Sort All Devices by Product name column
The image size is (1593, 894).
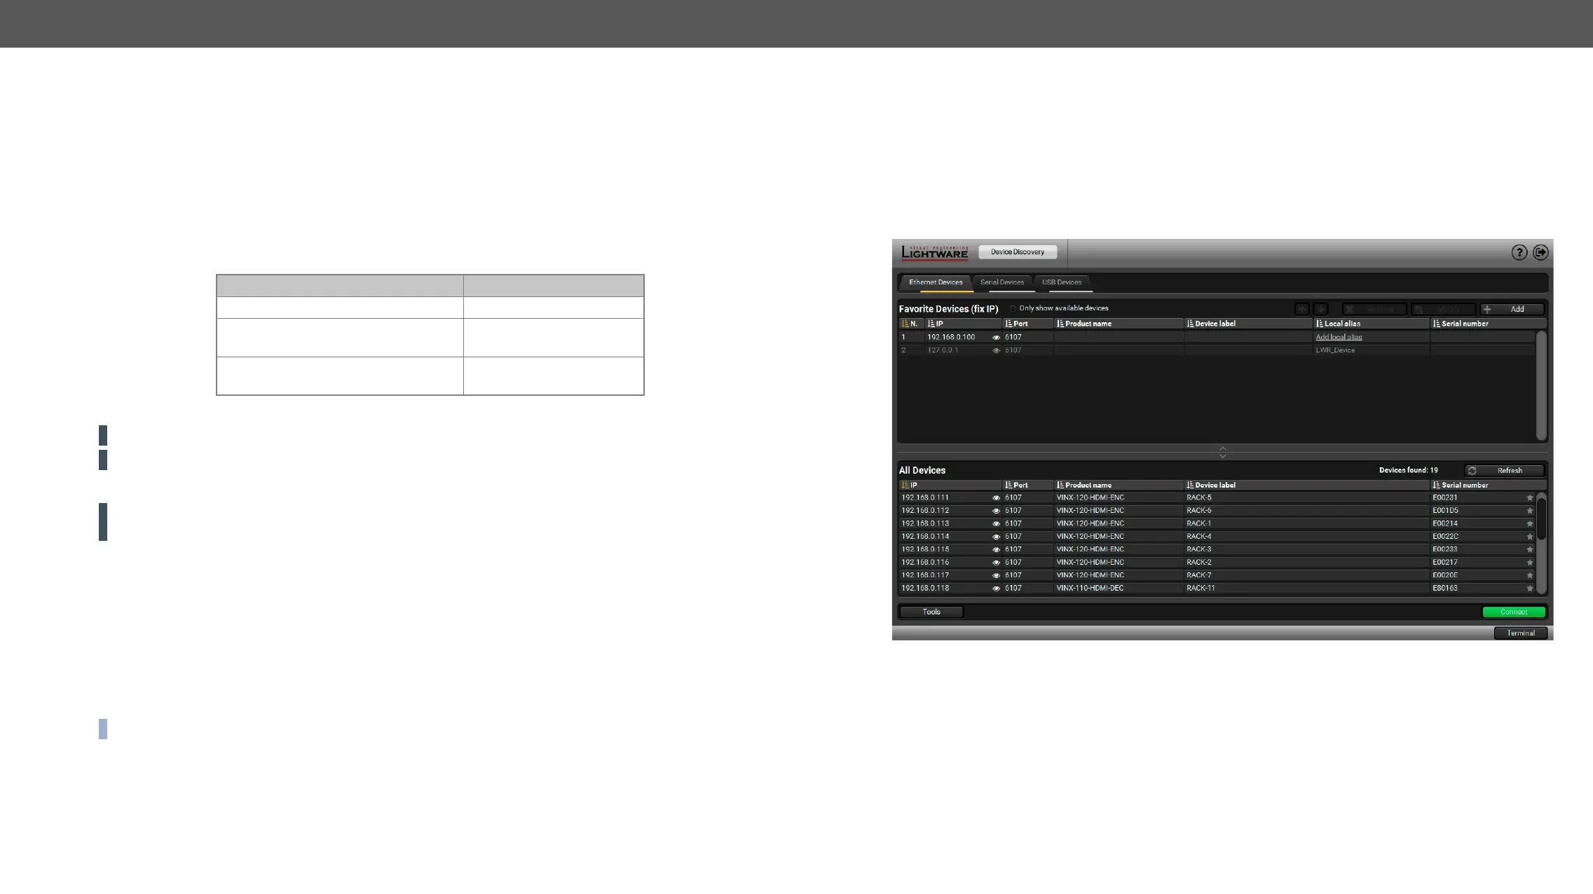1087,485
